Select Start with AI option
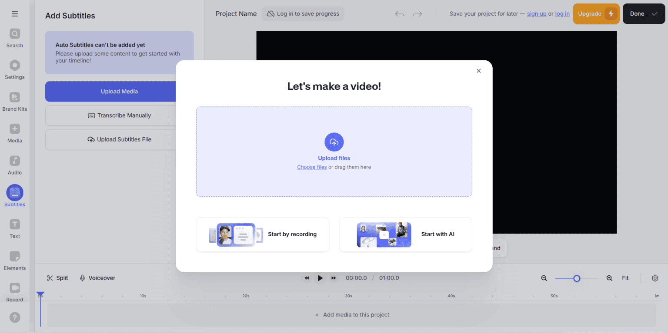668x333 pixels. (405, 234)
